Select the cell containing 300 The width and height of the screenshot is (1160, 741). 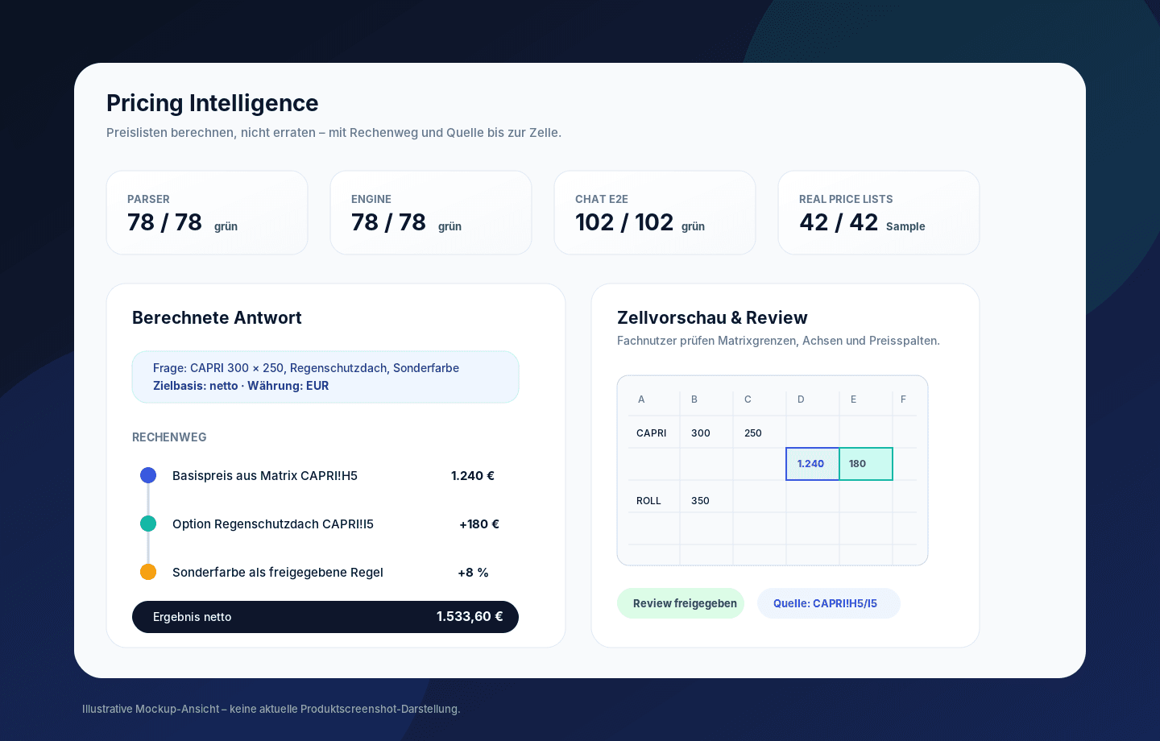[x=706, y=433]
